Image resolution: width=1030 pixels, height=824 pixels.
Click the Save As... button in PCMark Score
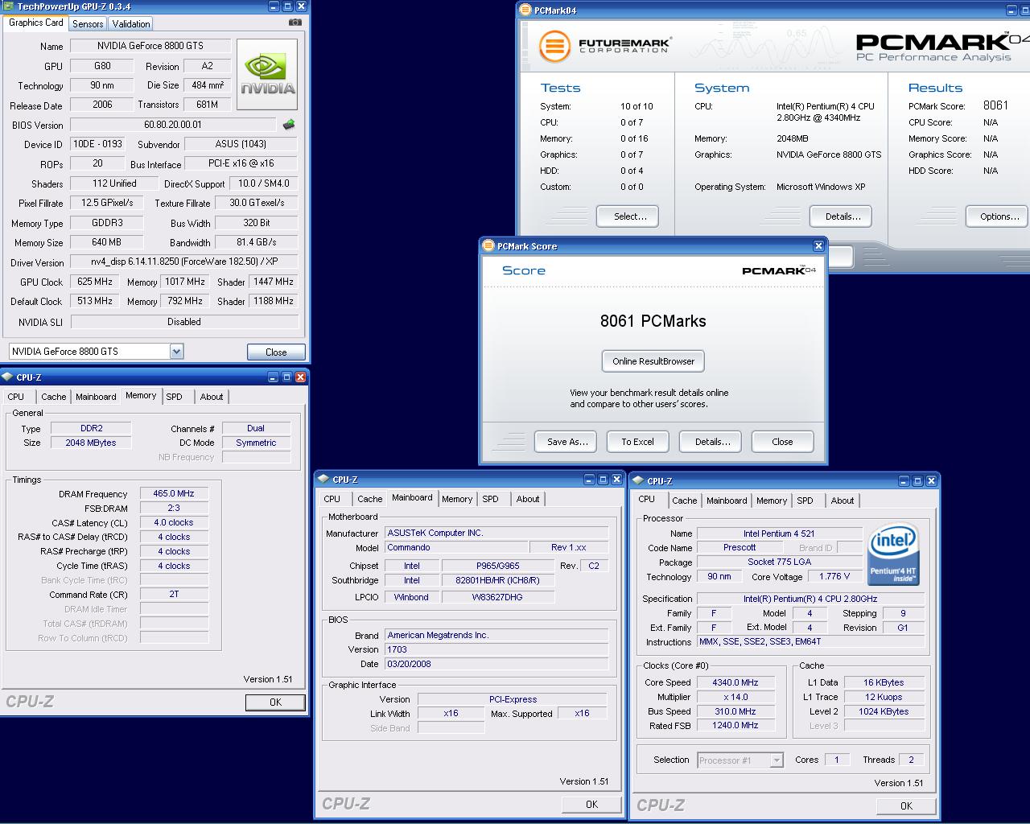click(x=567, y=442)
